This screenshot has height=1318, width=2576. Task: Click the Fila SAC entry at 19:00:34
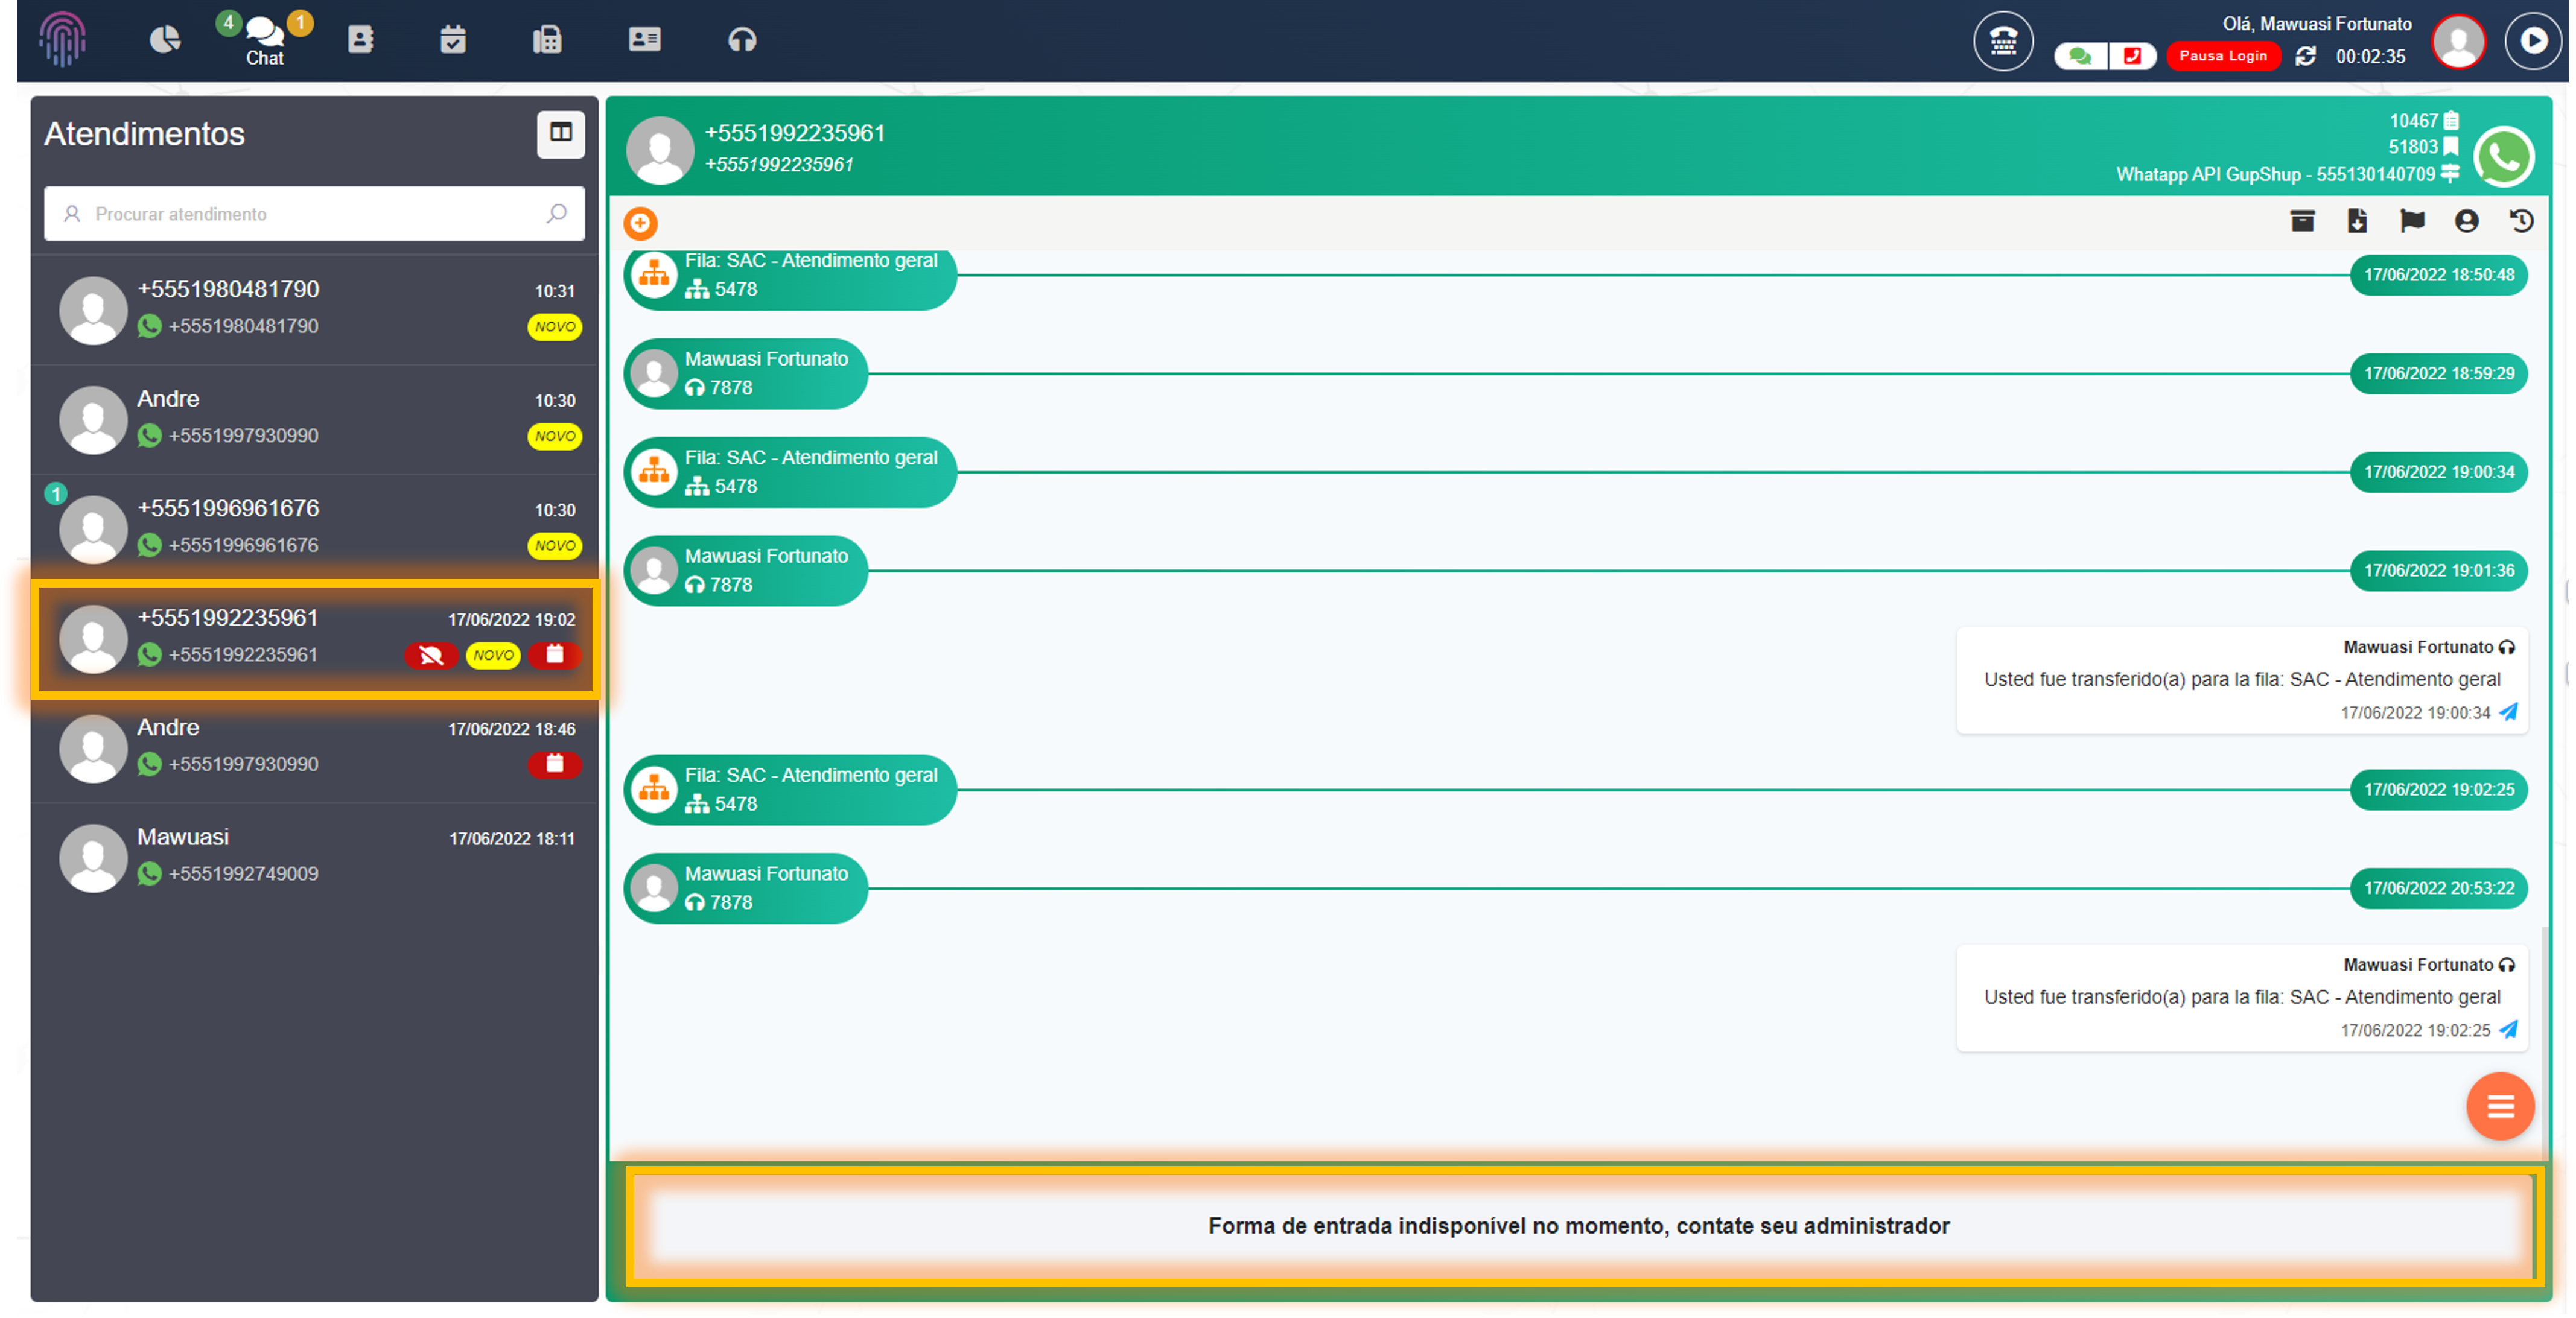[x=790, y=472]
